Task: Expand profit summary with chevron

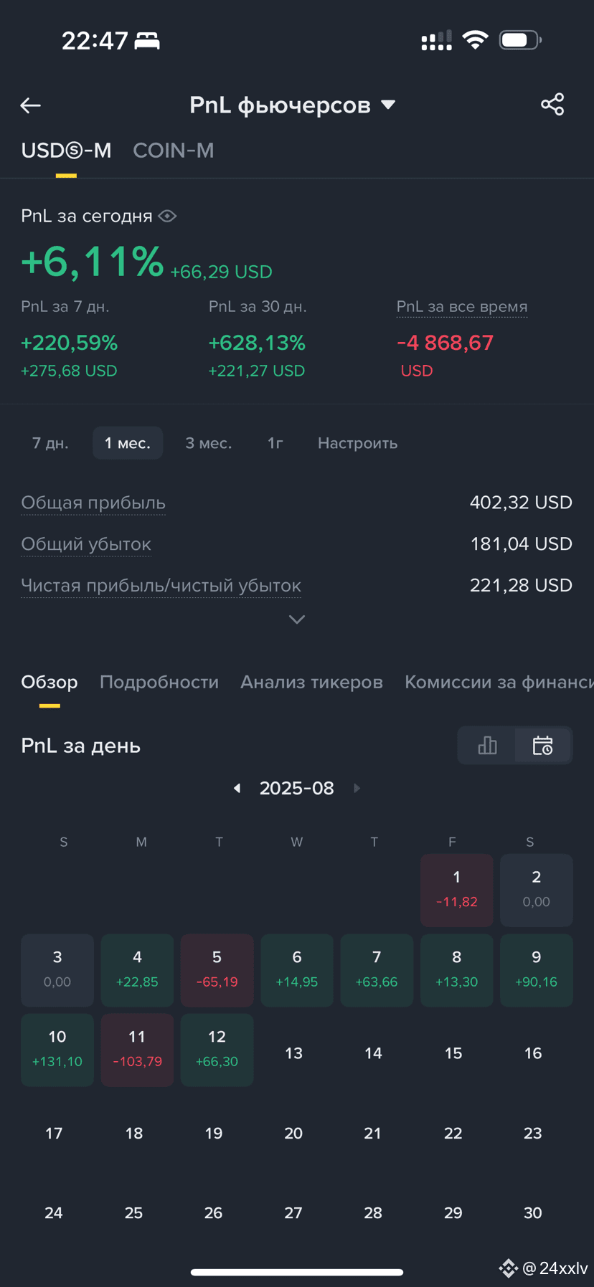Action: tap(297, 619)
